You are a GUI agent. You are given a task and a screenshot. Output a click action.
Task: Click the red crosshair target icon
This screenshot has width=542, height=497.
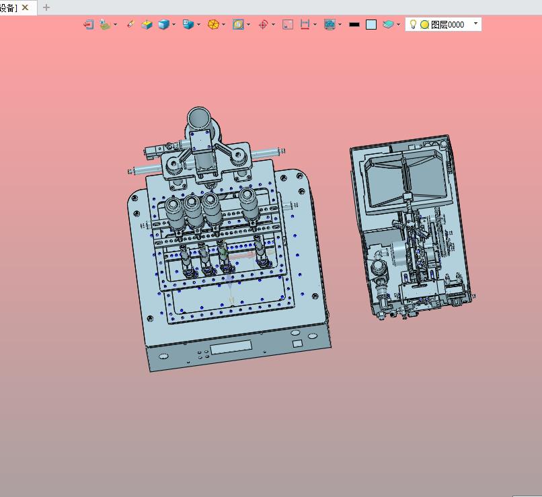tap(263, 24)
